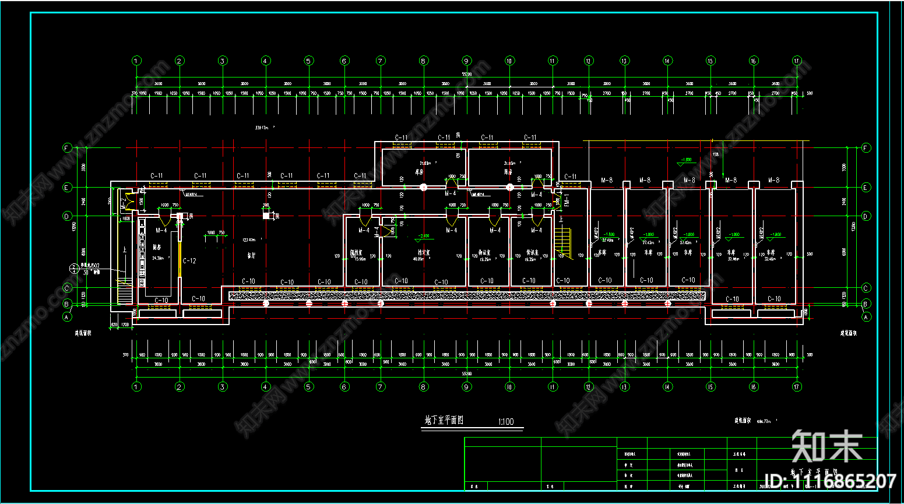Screen dimensions: 904x504
Task: Select axis bubble F on the left side
Action: click(x=67, y=148)
